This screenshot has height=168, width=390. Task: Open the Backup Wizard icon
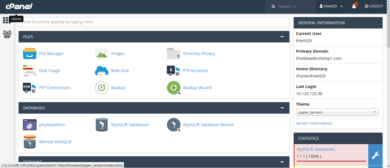[x=174, y=88]
